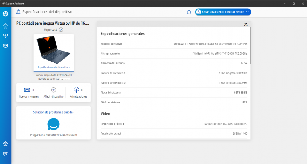307x164 pixels.
Task: Click 'Nuevos mensajes' label
Action: coord(29,96)
